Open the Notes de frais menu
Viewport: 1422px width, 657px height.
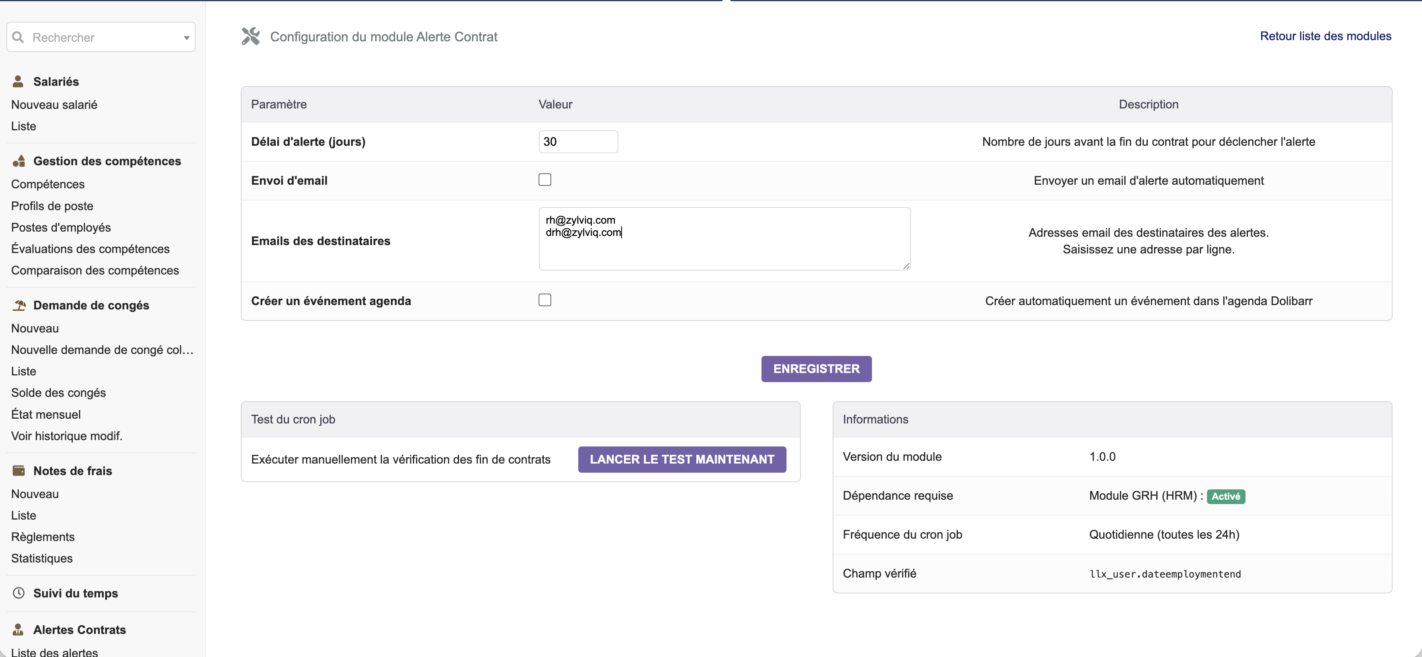point(72,471)
